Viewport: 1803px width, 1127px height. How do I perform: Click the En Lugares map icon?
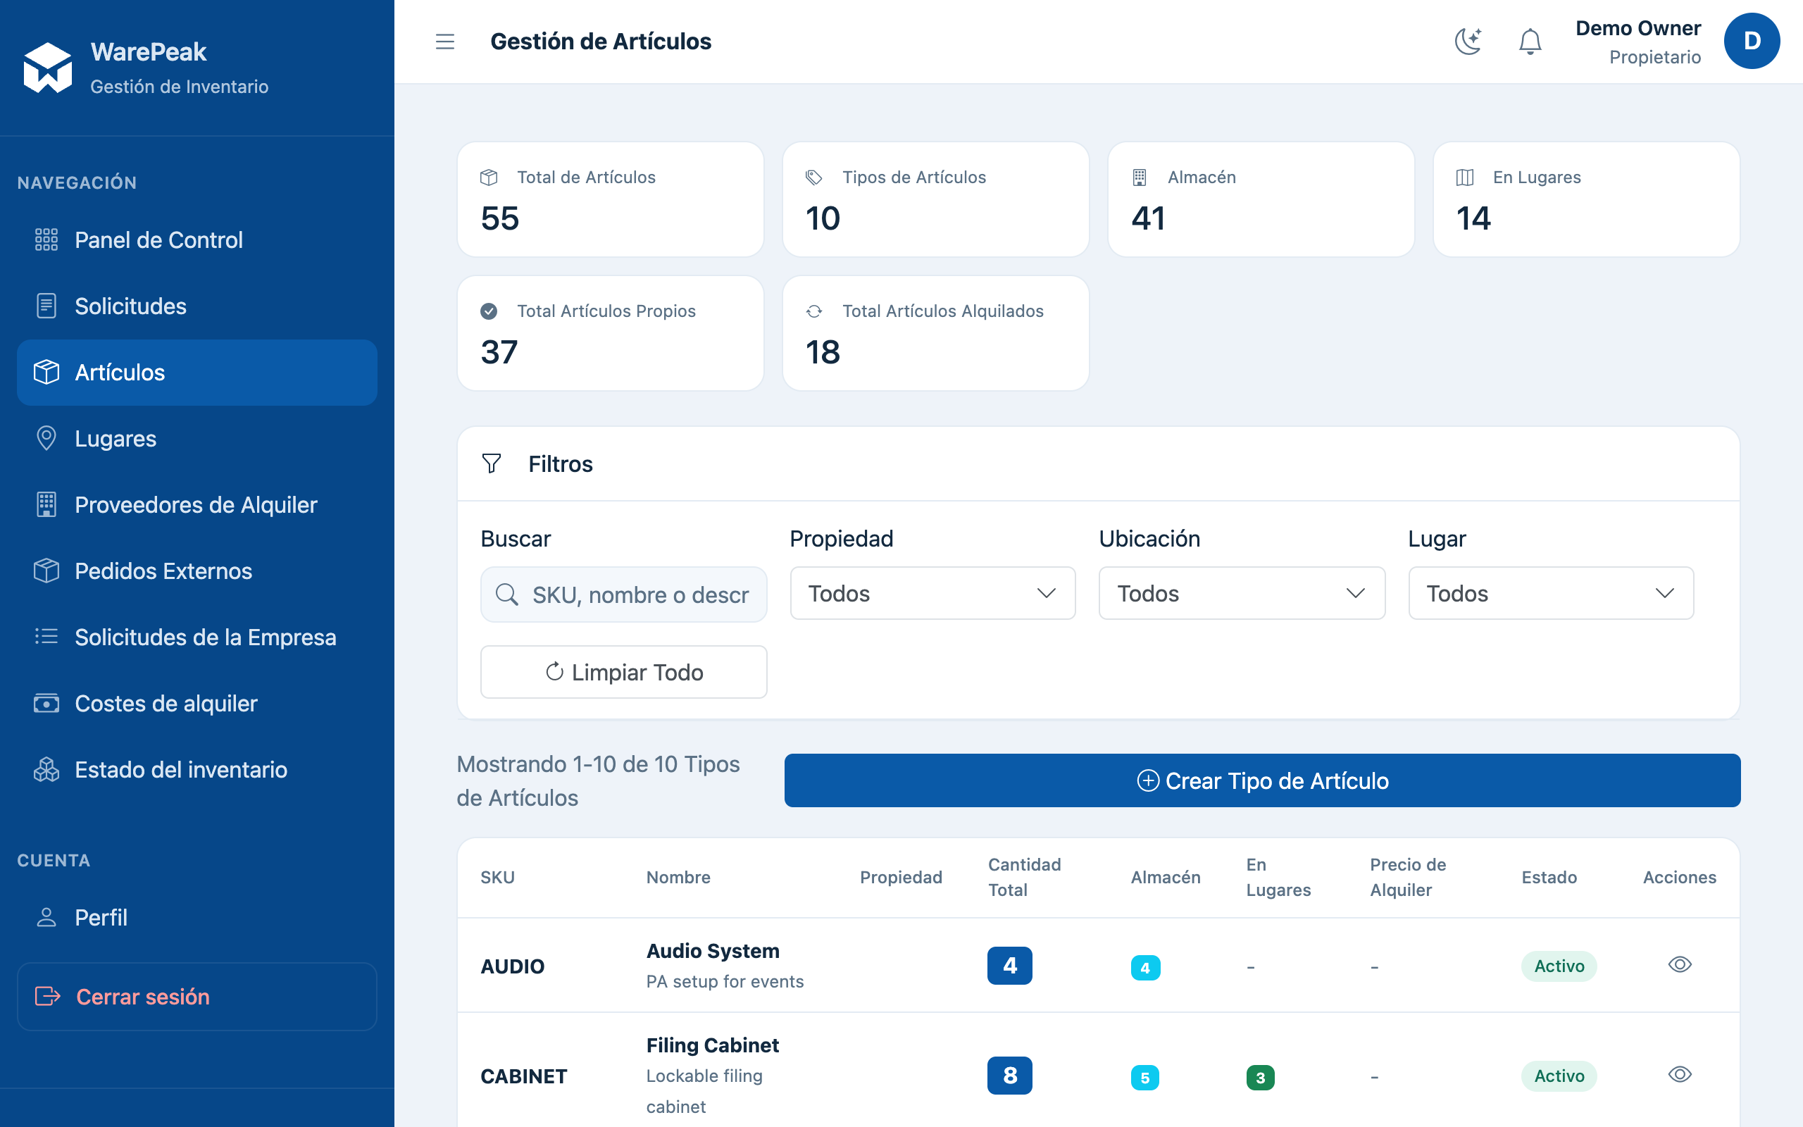click(x=1465, y=178)
